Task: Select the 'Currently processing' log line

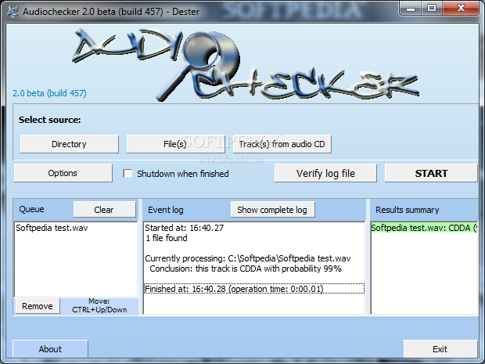Action: [248, 258]
